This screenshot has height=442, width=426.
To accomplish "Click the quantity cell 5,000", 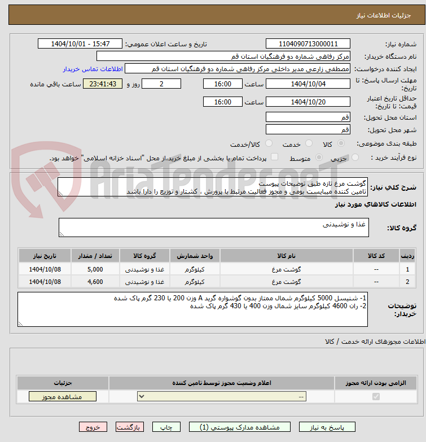I will pos(95,269).
